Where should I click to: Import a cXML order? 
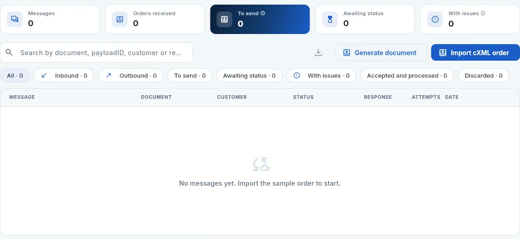[475, 52]
